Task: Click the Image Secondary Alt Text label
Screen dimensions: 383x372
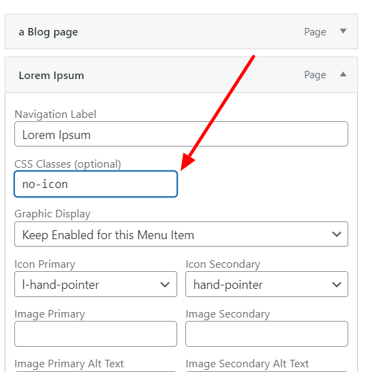Action: click(247, 364)
